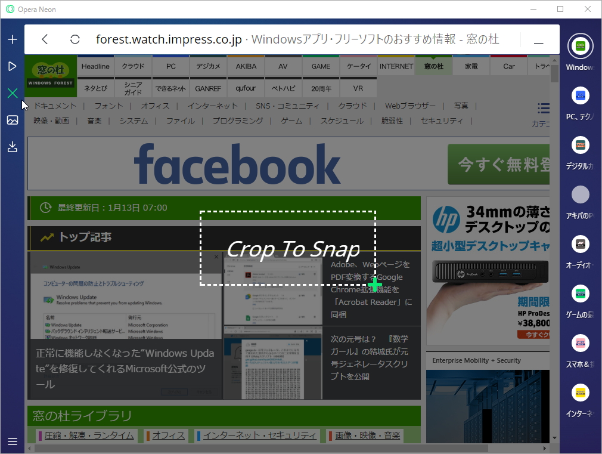Open the gallery snapshots icon in the sidebar
602x454 pixels.
click(12, 120)
